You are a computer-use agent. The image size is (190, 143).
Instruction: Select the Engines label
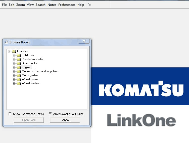(27, 67)
